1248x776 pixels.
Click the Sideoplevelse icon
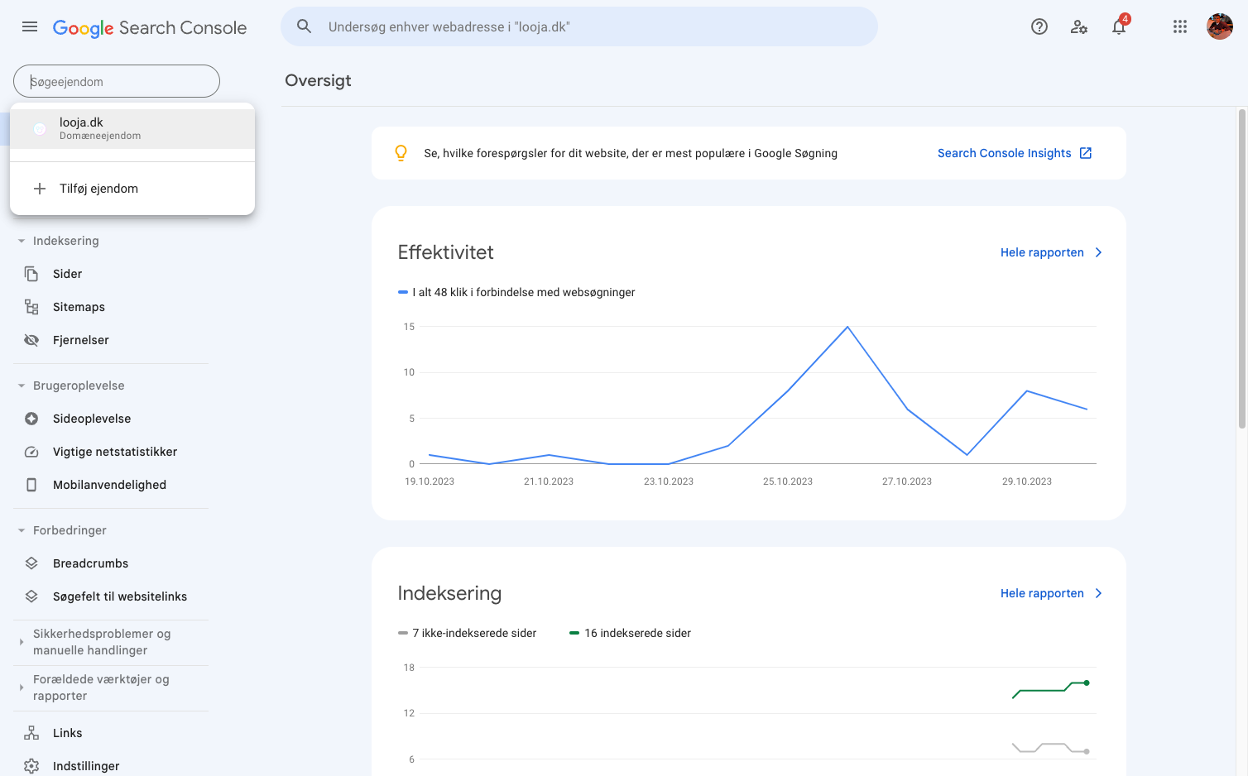(31, 419)
